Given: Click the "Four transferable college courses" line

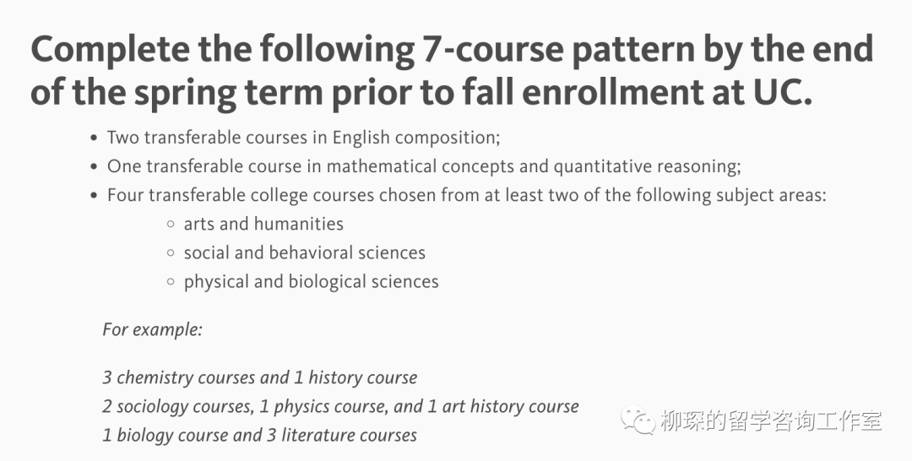Looking at the screenshot, I should coord(466,195).
